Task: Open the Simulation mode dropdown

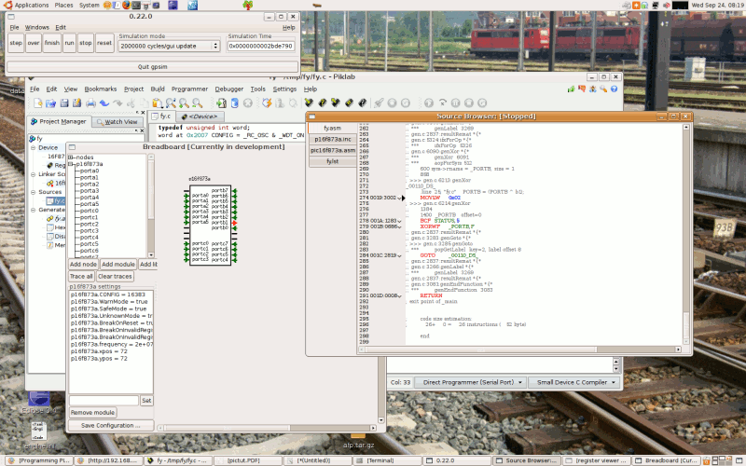Action: 169,45
